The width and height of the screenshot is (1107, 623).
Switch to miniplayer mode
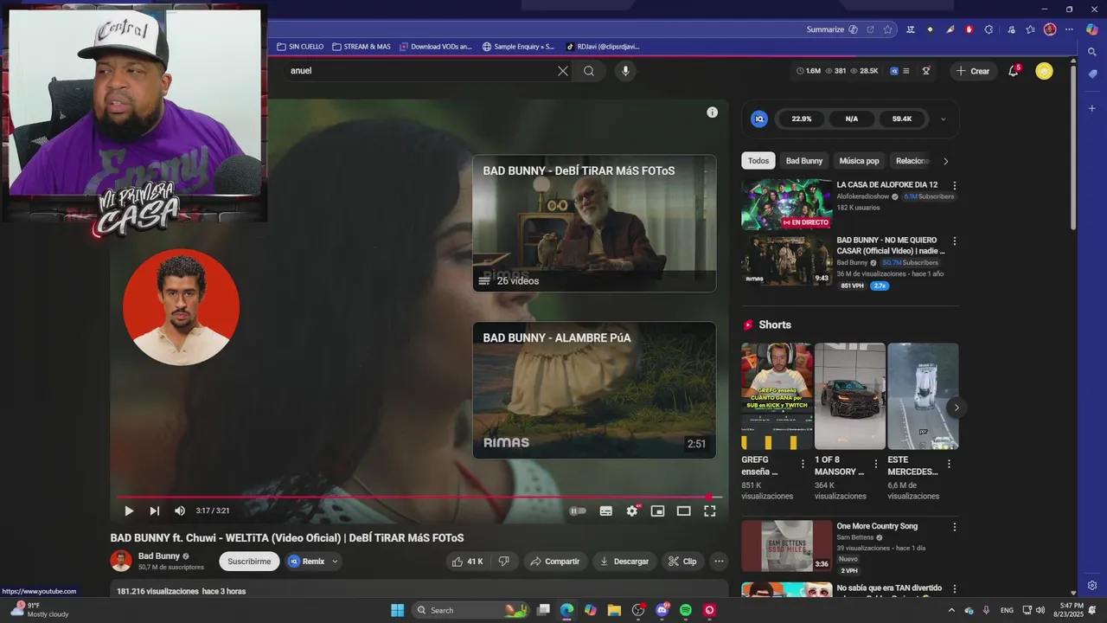[x=657, y=511]
